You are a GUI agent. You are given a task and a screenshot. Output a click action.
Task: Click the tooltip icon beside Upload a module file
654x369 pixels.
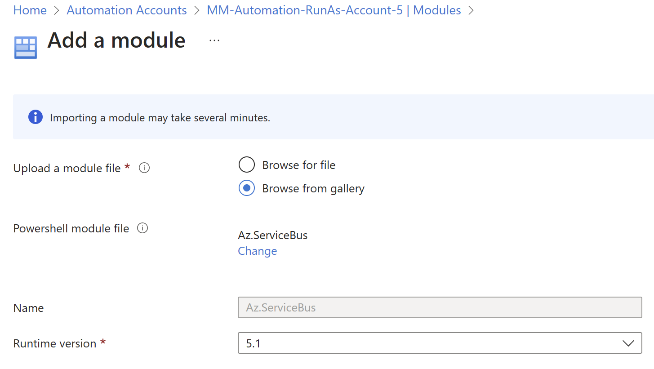pyautogui.click(x=144, y=167)
